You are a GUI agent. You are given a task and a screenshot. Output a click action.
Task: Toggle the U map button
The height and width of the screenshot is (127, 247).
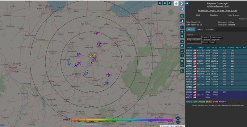click(x=160, y=3)
